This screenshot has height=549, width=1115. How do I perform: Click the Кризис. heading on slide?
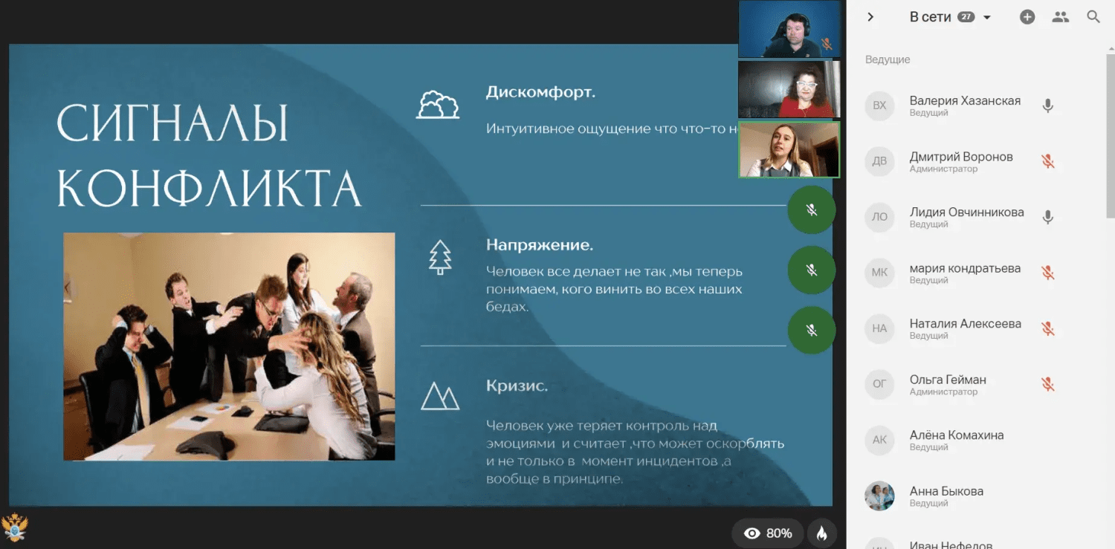[x=517, y=386]
